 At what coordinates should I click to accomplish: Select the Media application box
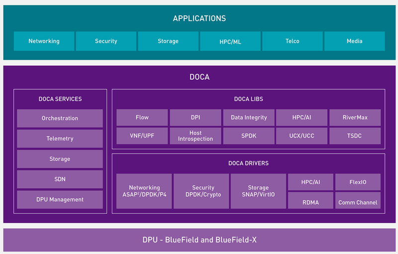coord(355,41)
